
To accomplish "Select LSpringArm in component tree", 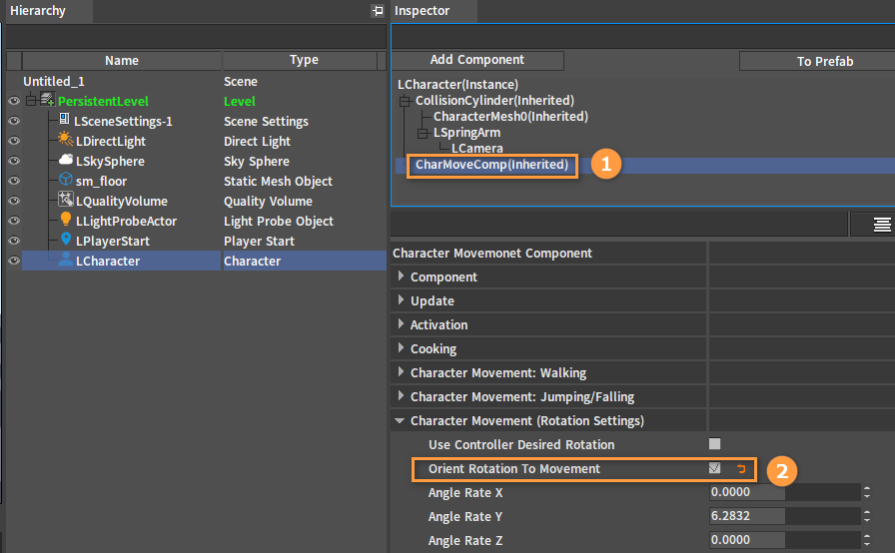I will pos(466,133).
